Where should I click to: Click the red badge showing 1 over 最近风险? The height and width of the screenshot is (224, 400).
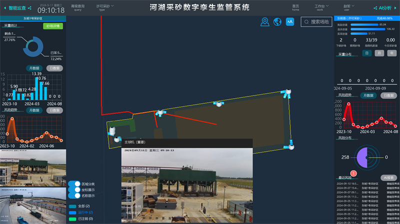point(353,173)
